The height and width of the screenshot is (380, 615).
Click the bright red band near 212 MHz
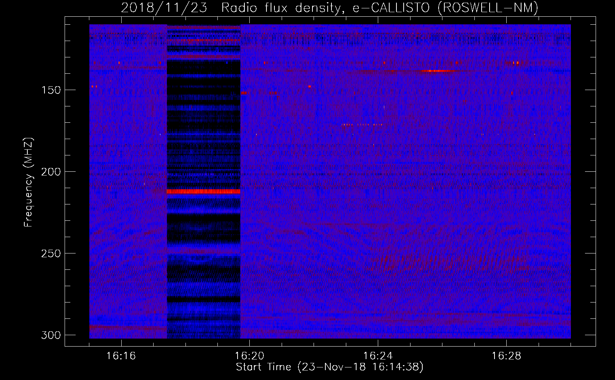click(x=204, y=192)
